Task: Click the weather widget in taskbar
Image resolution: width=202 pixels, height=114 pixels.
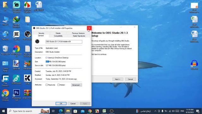Action: point(143,111)
